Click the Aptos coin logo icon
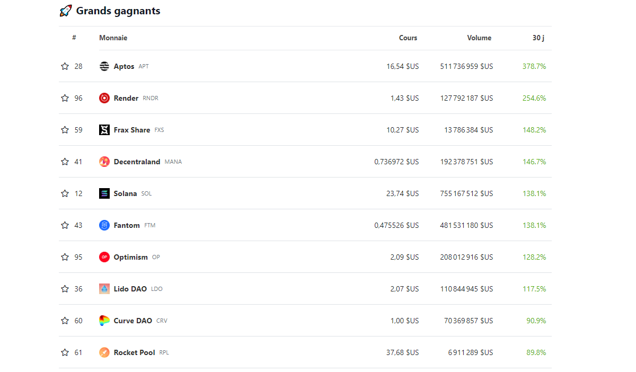636x372 pixels. point(104,66)
